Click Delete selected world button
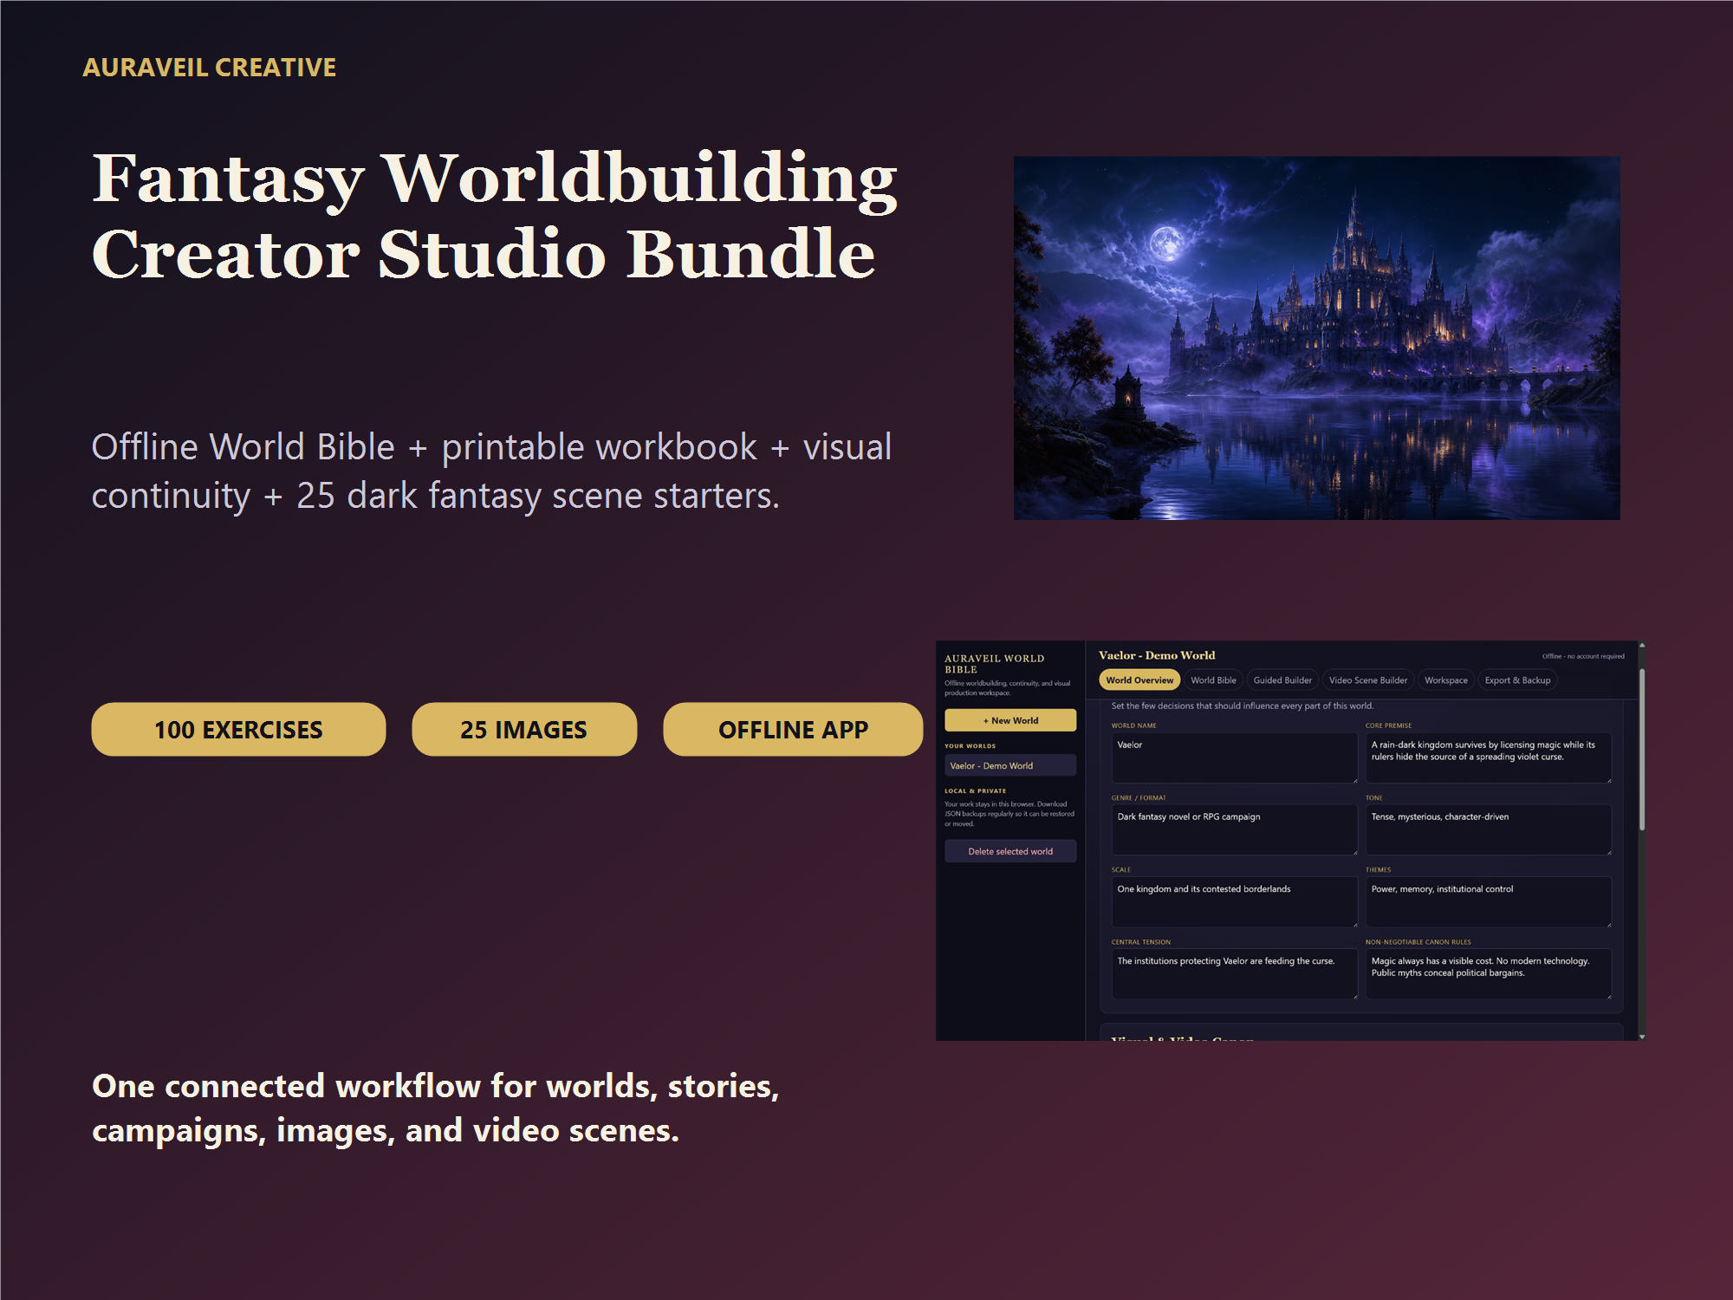 (x=1010, y=851)
